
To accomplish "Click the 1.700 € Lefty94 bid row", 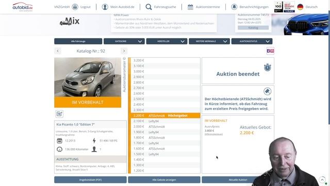I will 166,143.
